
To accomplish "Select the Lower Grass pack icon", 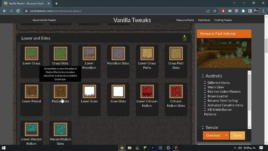I will [x=31, y=53].
